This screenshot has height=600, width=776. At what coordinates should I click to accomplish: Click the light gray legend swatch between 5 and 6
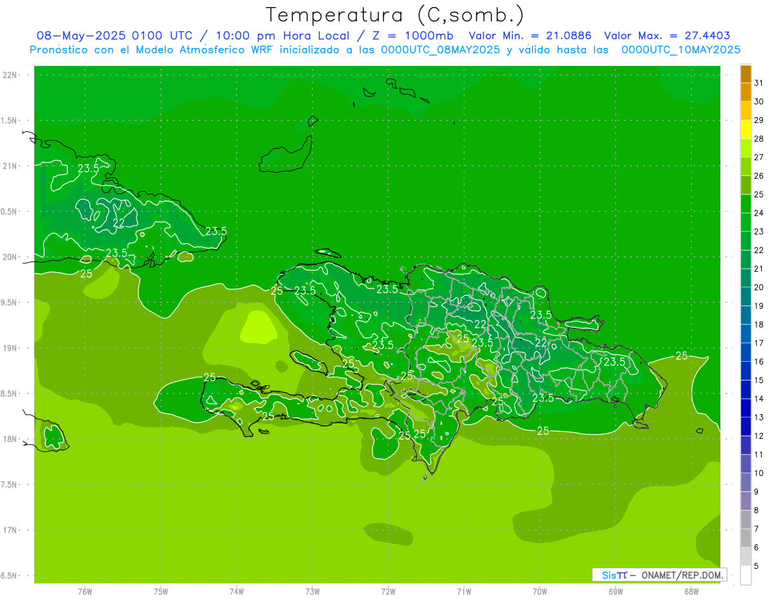coord(746,557)
